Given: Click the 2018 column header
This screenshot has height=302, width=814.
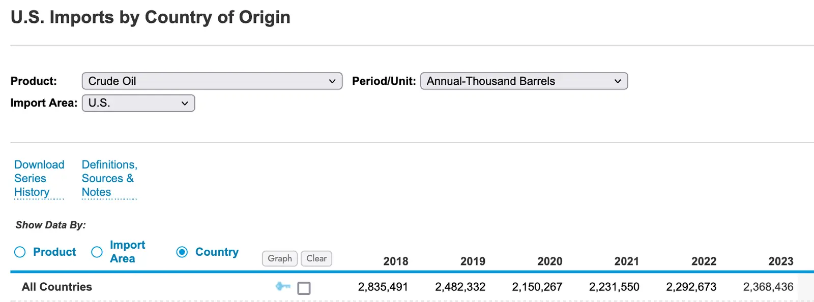Looking at the screenshot, I should tap(395, 261).
